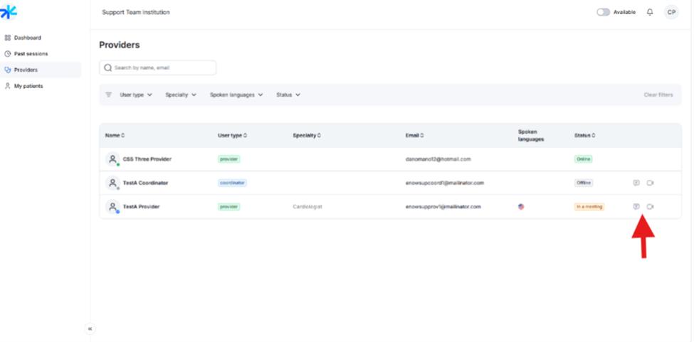This screenshot has height=342, width=694.
Task: Open the Status filter dropdown
Action: click(x=288, y=95)
